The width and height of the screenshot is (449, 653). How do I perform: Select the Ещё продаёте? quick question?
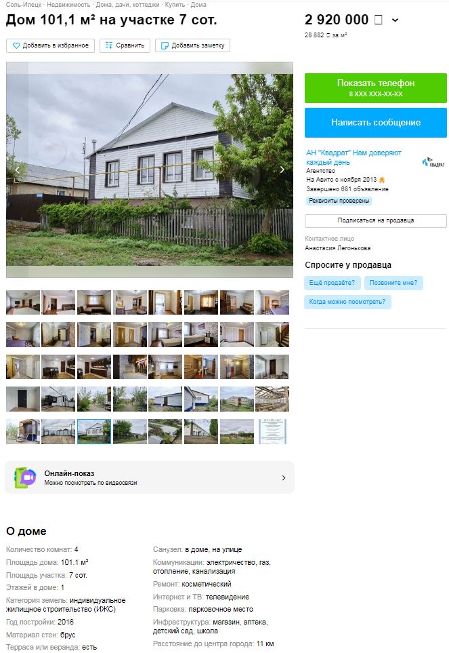332,283
